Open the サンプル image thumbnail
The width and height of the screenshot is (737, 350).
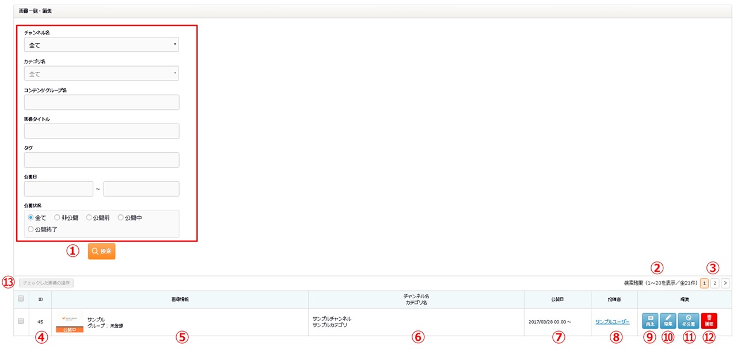(69, 323)
